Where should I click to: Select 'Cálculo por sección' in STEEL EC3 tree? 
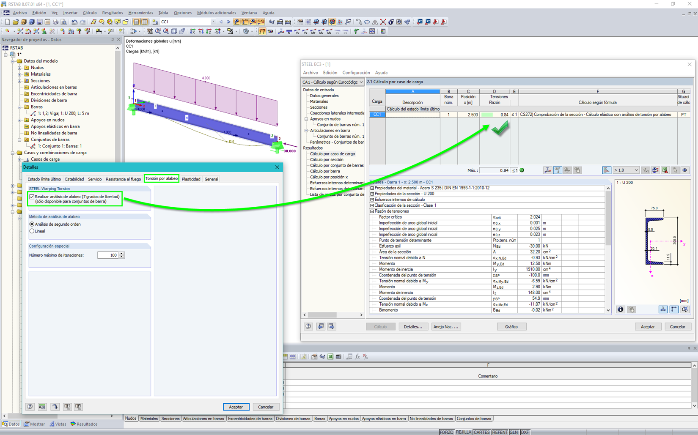(327, 160)
